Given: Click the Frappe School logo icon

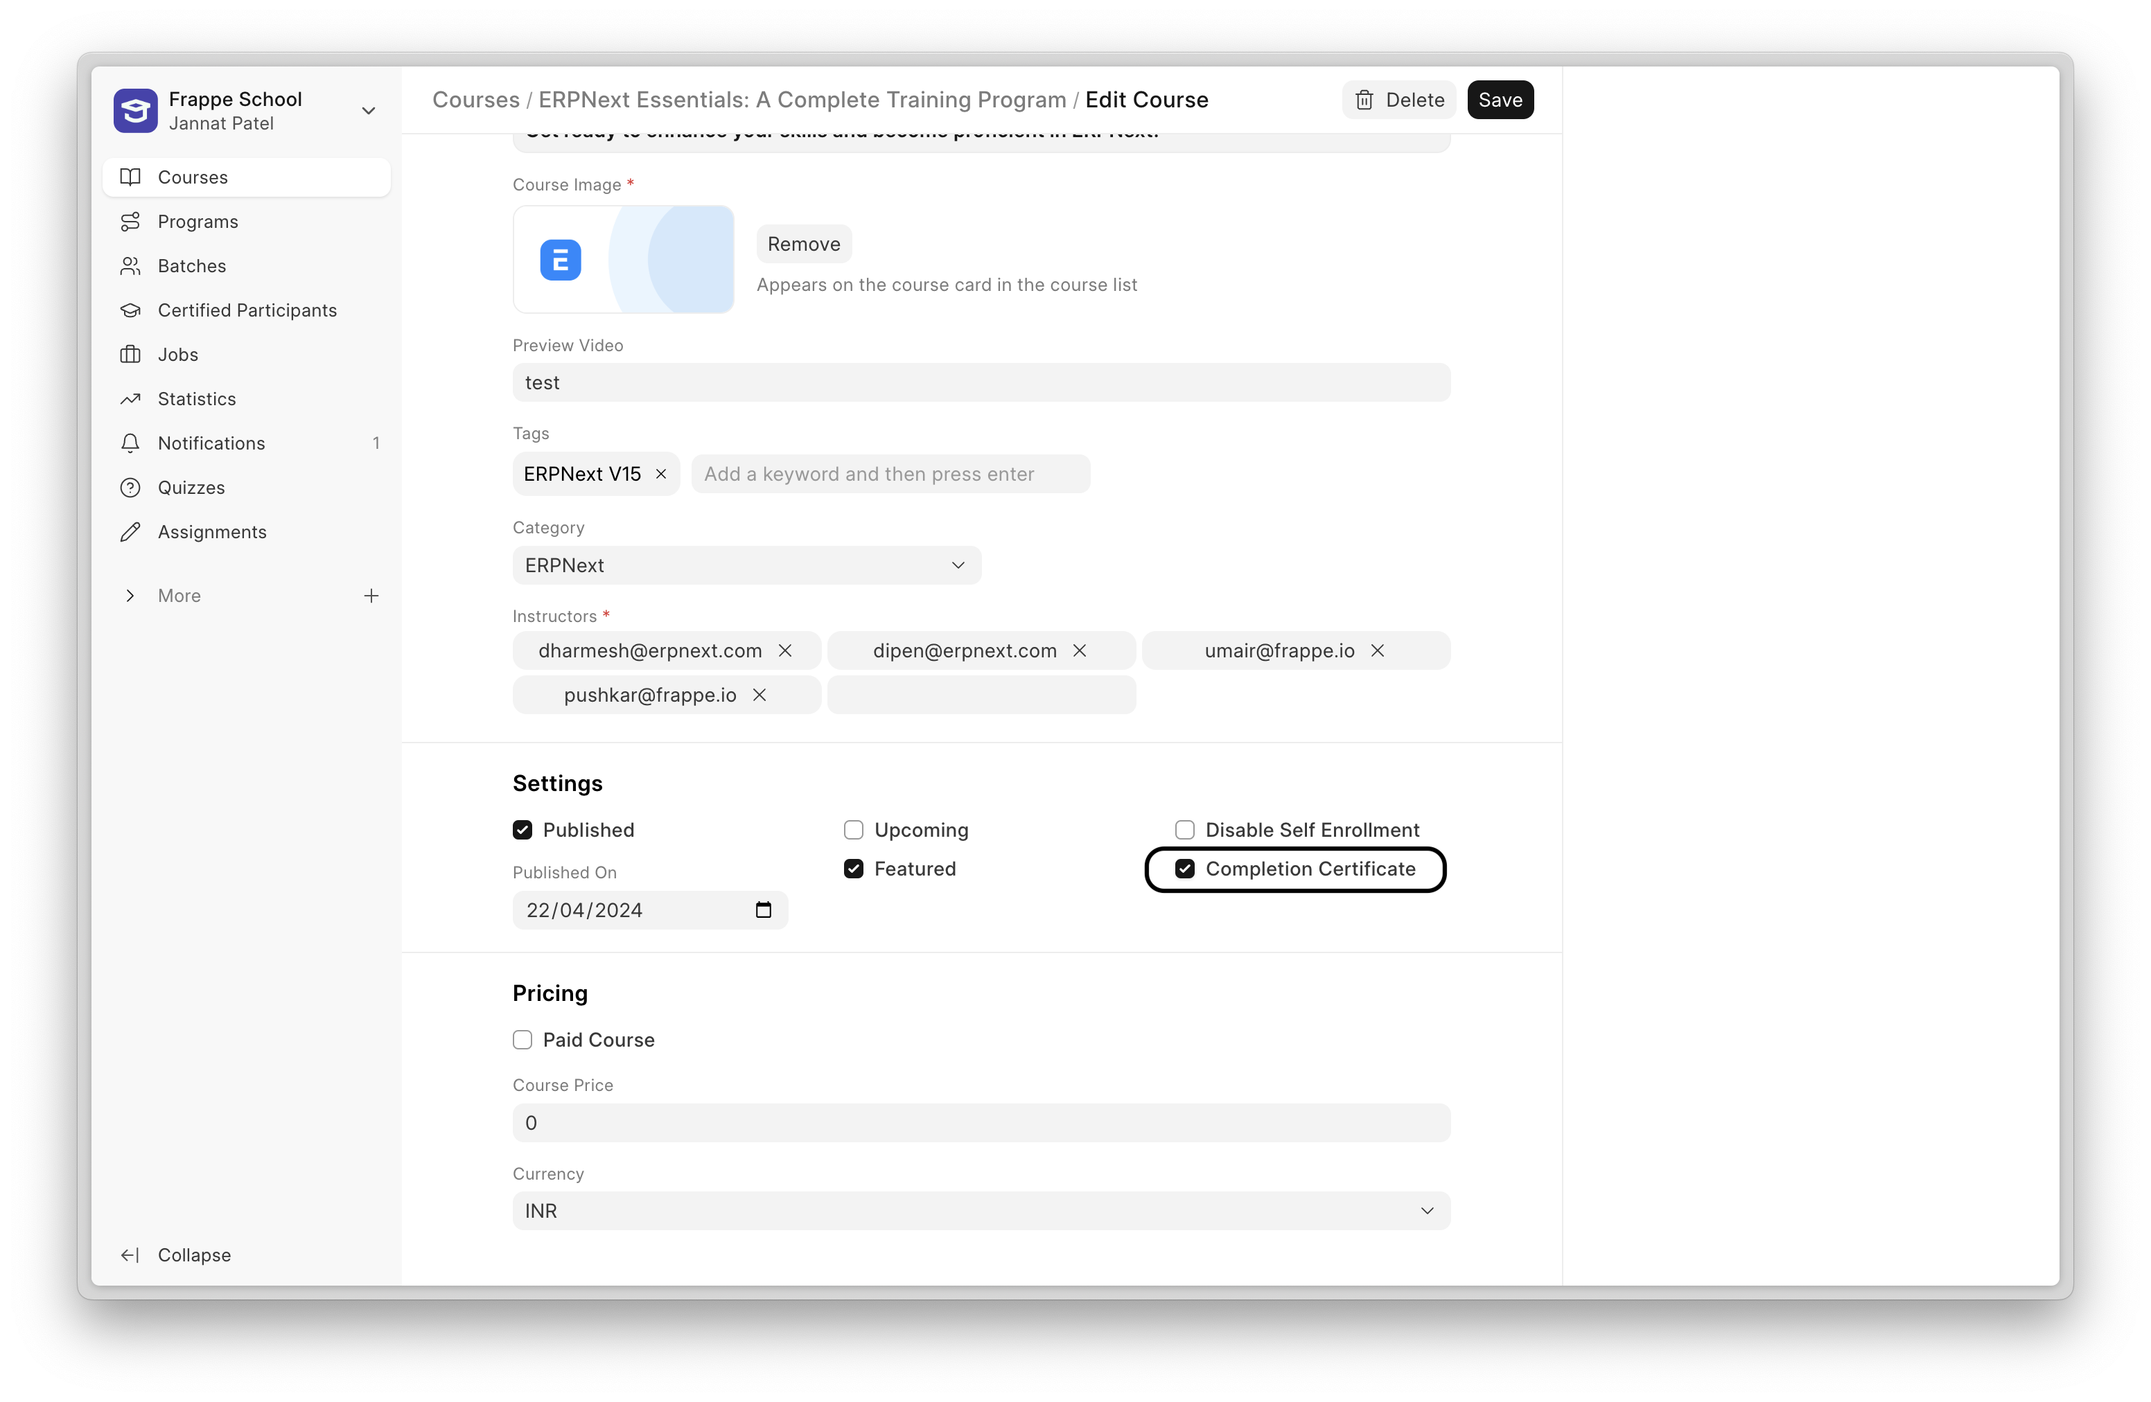Looking at the screenshot, I should (136, 110).
